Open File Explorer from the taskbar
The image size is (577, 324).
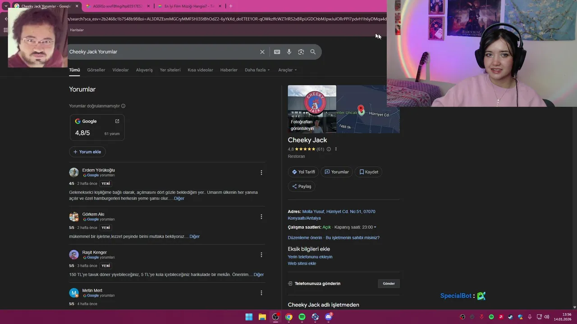(262, 317)
